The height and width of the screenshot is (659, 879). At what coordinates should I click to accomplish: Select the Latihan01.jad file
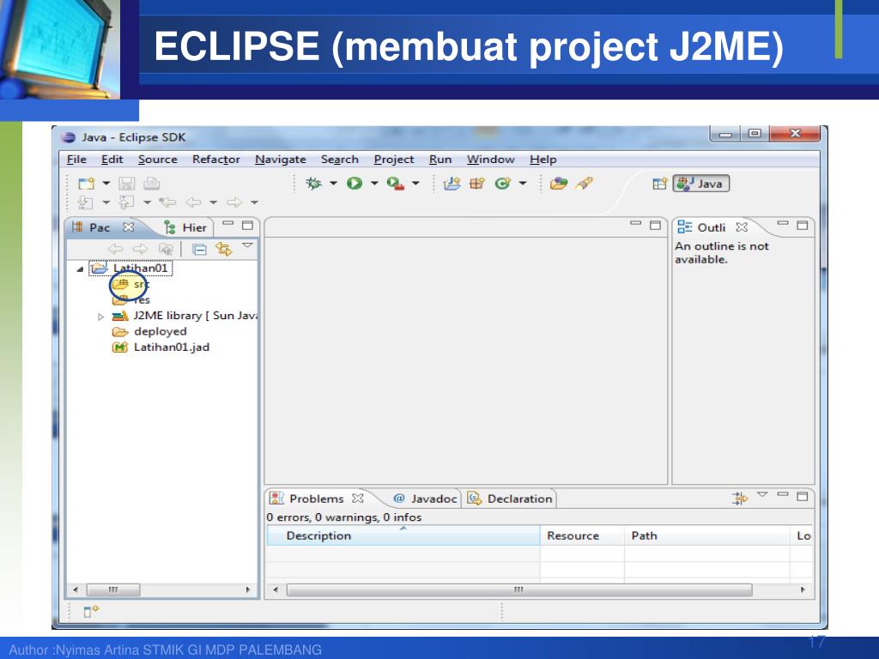[161, 347]
